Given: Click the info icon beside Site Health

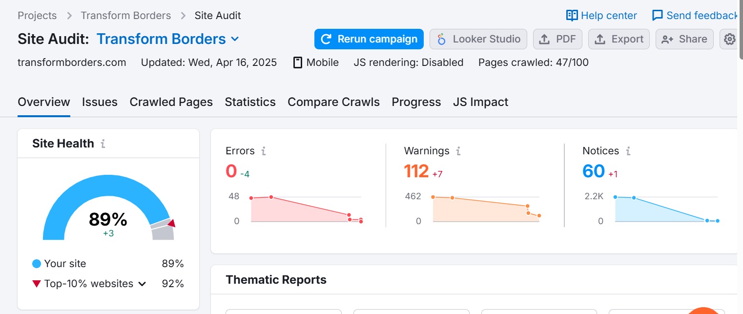Looking at the screenshot, I should 103,144.
